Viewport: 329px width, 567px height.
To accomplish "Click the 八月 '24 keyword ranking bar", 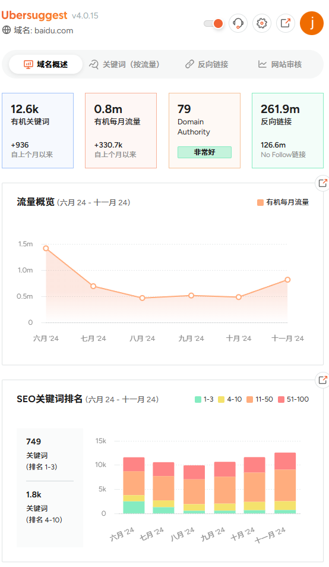I will pos(194,489).
